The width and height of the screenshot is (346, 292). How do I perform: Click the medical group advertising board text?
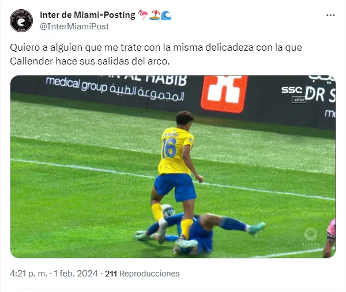click(x=115, y=88)
